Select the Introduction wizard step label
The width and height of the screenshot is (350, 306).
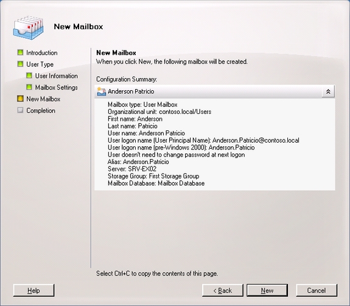point(42,53)
